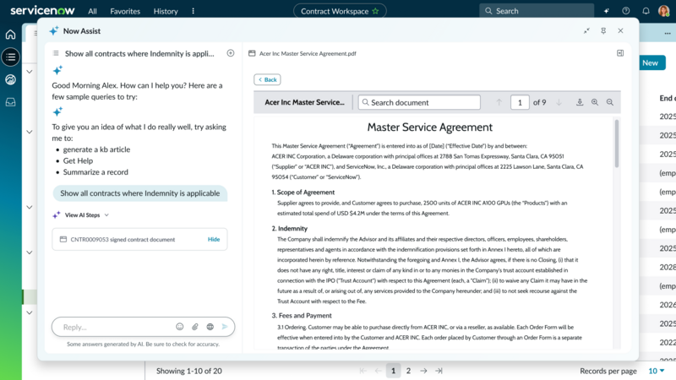
Task: Open the help question mark icon
Action: tap(626, 11)
